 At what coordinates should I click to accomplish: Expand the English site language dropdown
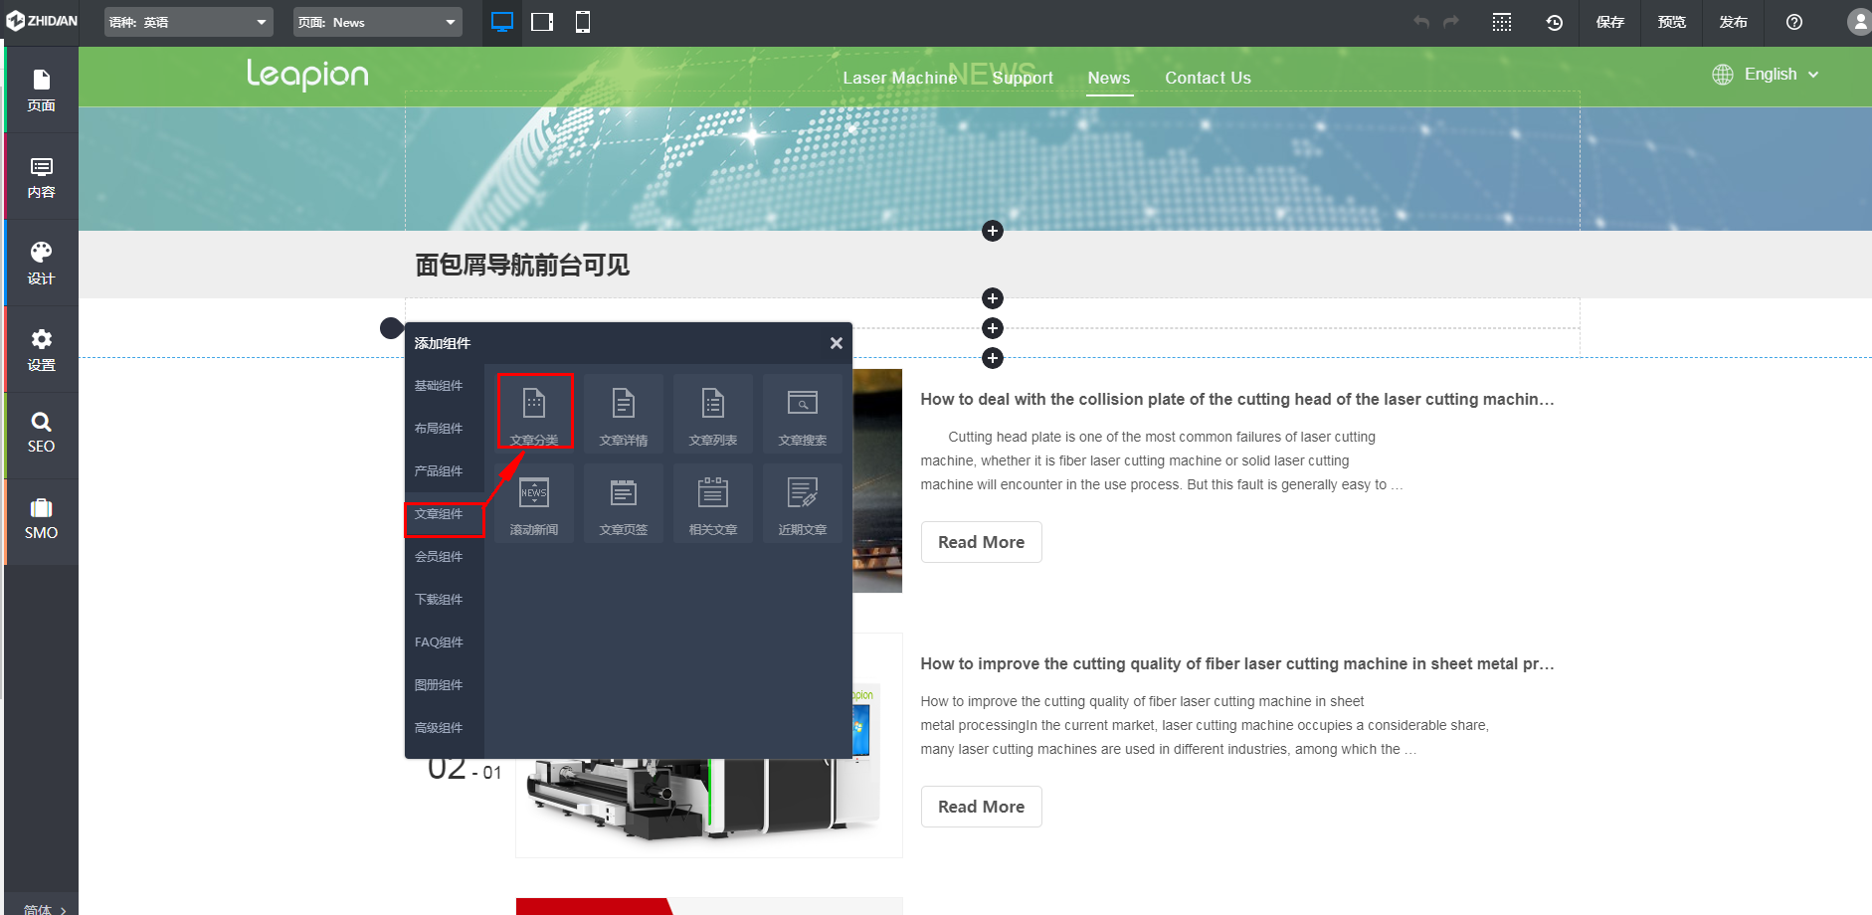1779,75
